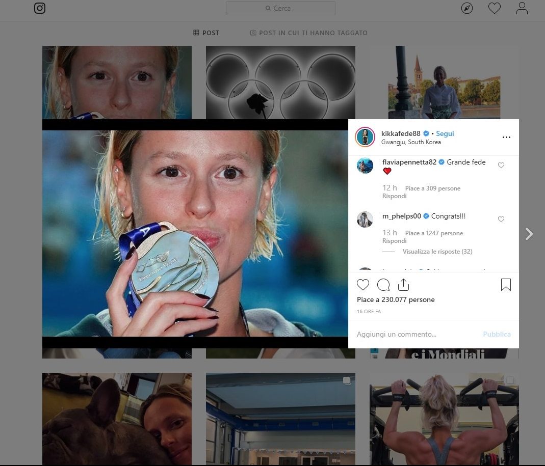Save post with bookmark icon

click(x=506, y=285)
